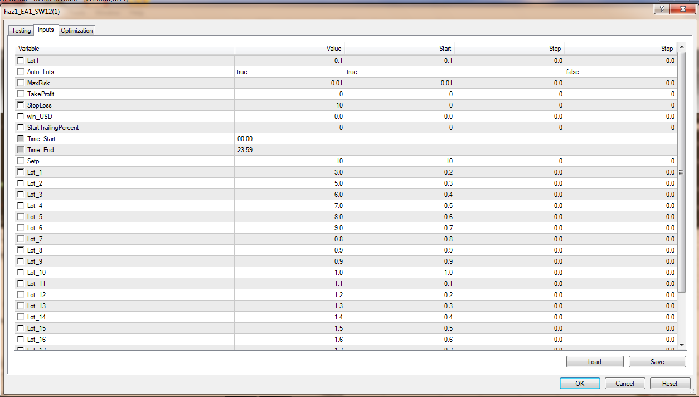The width and height of the screenshot is (699, 397).
Task: Enable the Lot1 optimization checkbox
Action: click(x=21, y=61)
